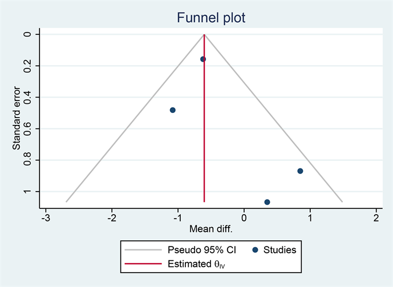Click the study point near the funnel apex
The width and height of the screenshot is (393, 287).
(203, 59)
